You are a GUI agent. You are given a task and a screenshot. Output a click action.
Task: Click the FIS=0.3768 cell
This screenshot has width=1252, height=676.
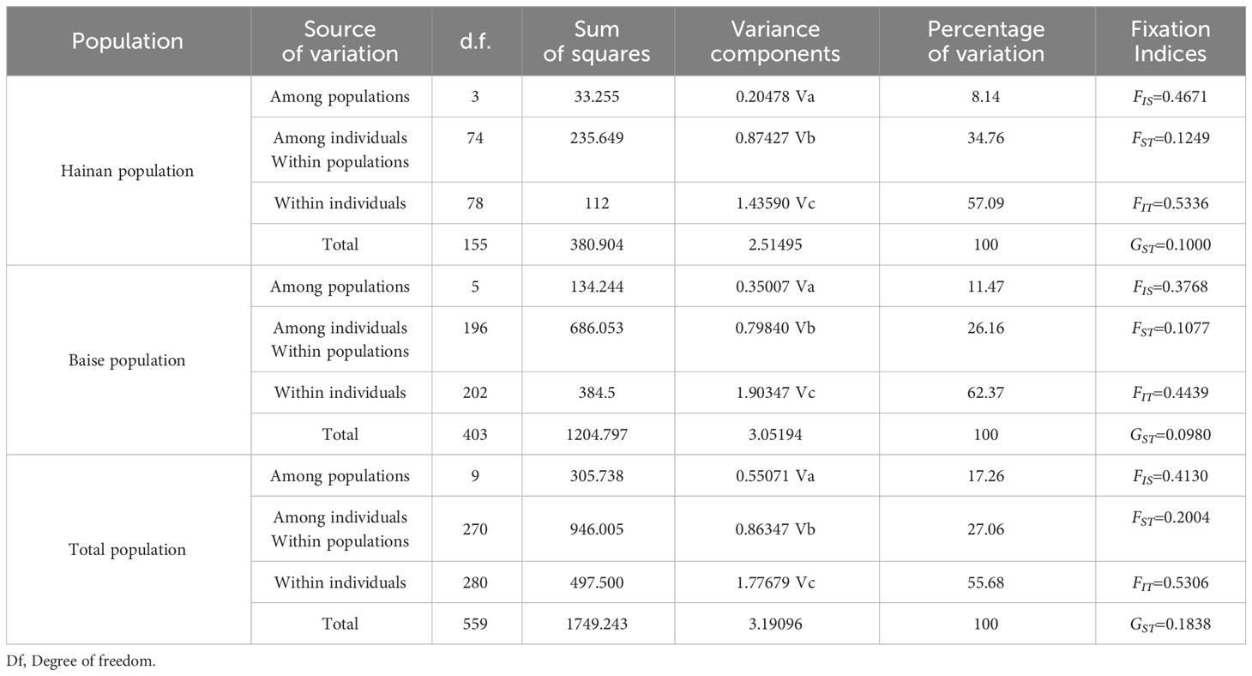[x=1170, y=287]
